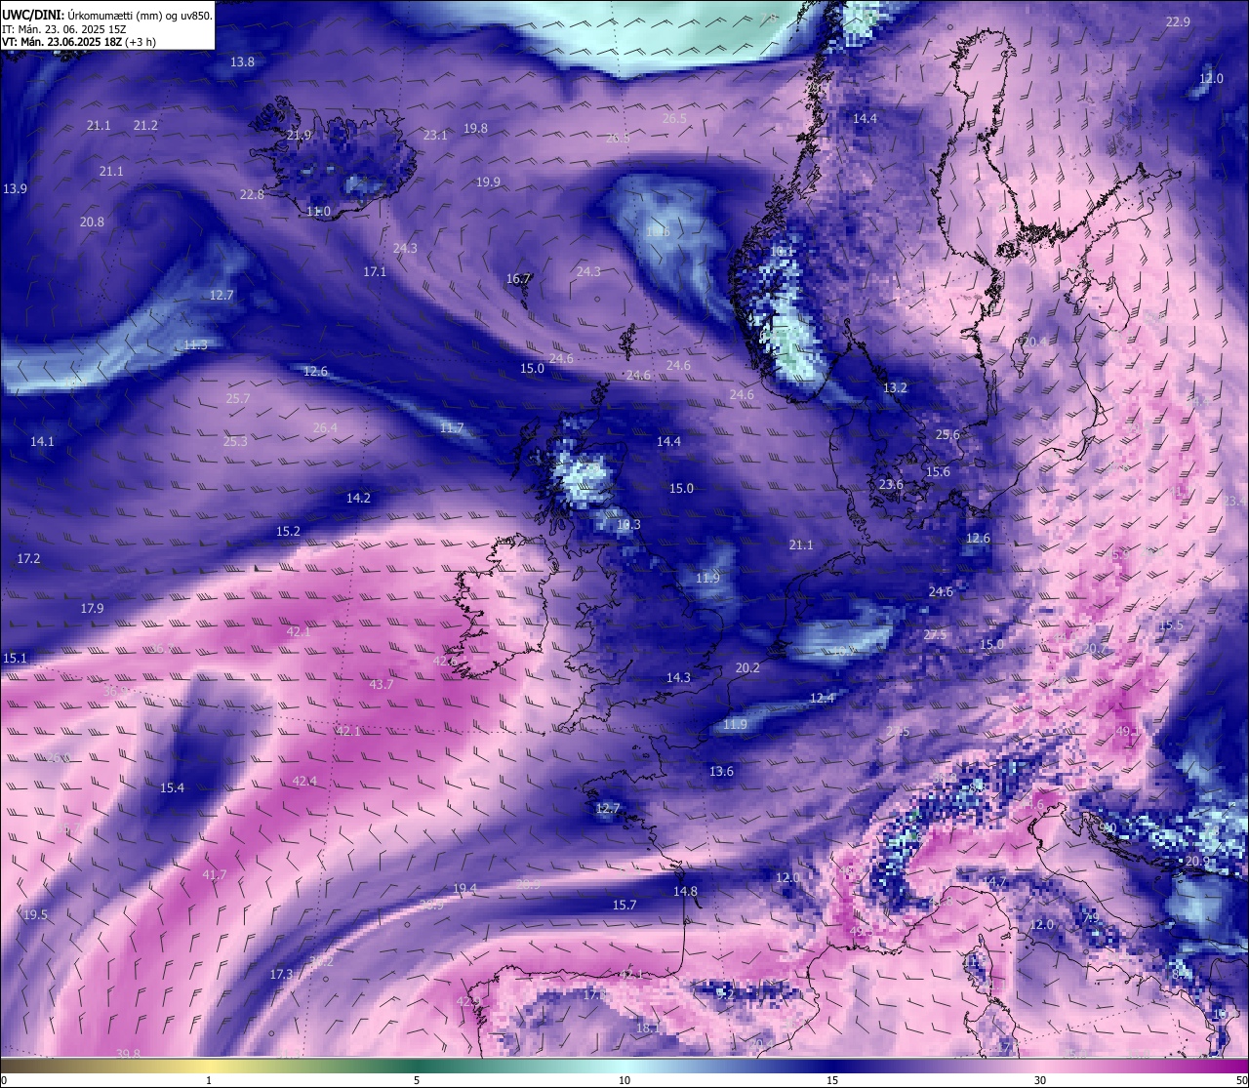Click the 23.6 value over Denmark

point(891,484)
